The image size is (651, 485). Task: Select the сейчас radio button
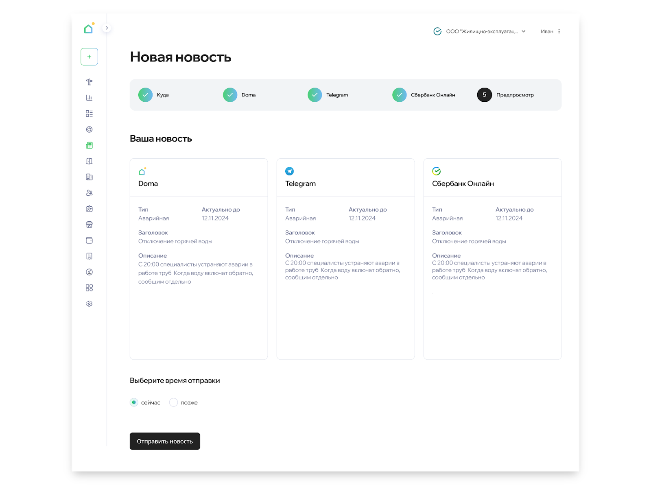point(134,402)
